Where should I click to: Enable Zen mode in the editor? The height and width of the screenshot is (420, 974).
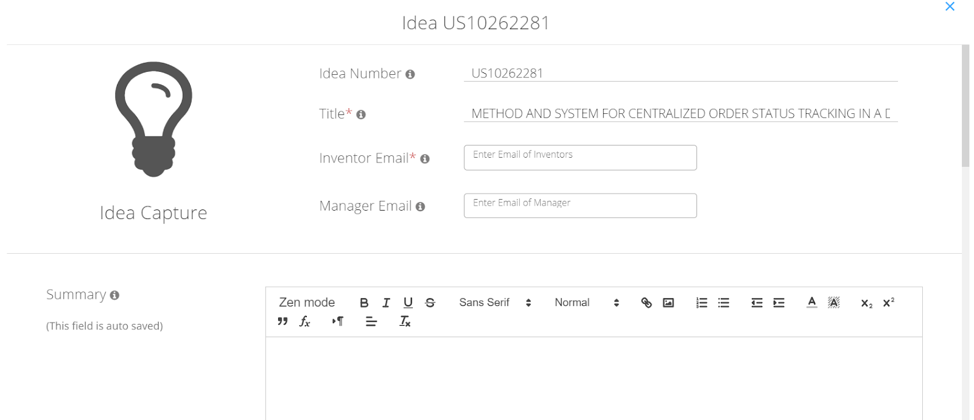point(307,303)
